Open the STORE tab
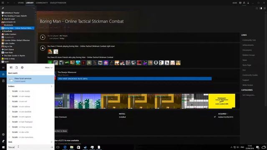 point(21,3)
